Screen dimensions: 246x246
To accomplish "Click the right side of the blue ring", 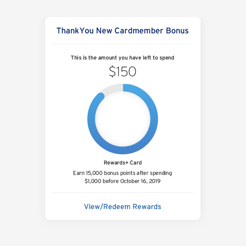I will (x=154, y=119).
